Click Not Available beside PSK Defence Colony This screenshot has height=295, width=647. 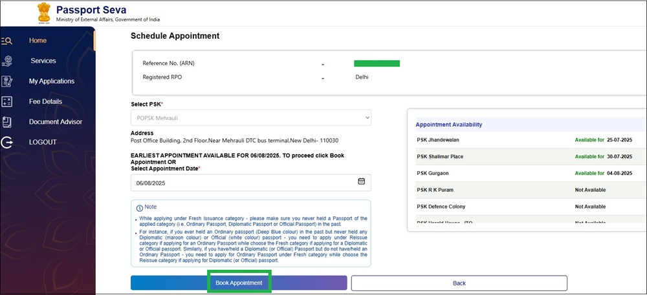[x=590, y=207]
